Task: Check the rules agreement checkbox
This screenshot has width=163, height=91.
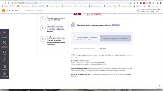Action: 75,38
